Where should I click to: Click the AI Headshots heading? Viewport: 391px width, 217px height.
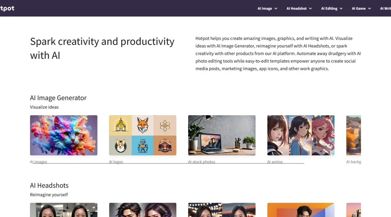tap(49, 185)
